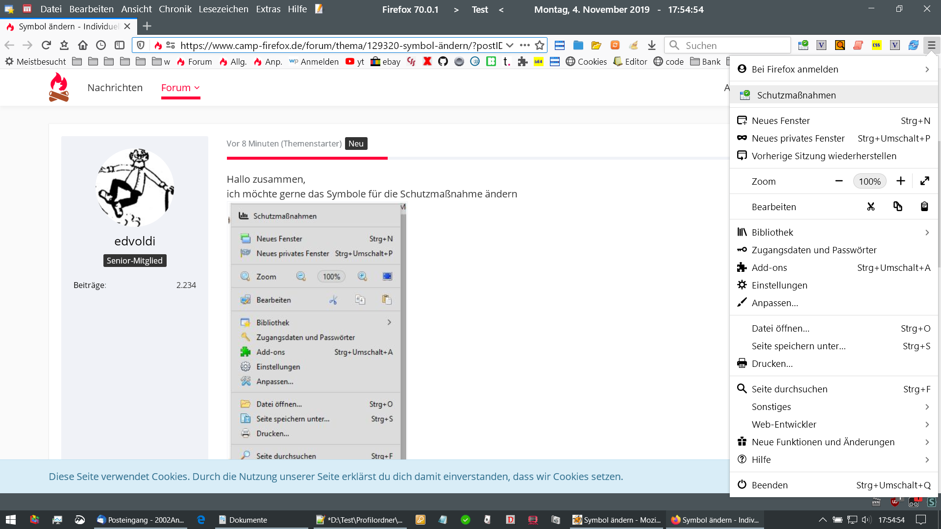This screenshot has height=529, width=941.
Task: Toggle the hamburger application menu button
Action: (931, 45)
